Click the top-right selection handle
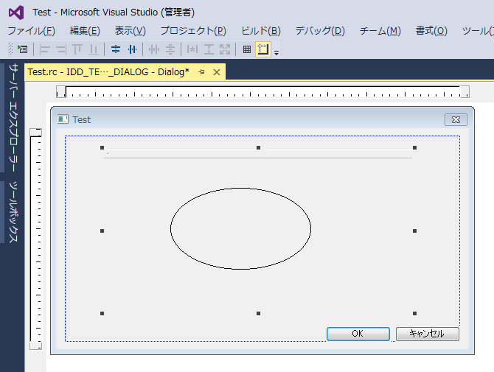Image resolution: width=494 pixels, height=372 pixels. [x=414, y=147]
